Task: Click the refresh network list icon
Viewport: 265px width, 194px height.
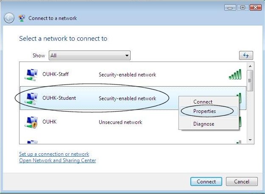Action: coord(246,56)
